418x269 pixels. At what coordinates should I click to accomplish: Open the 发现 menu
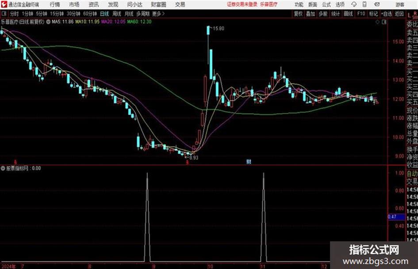(113, 4)
